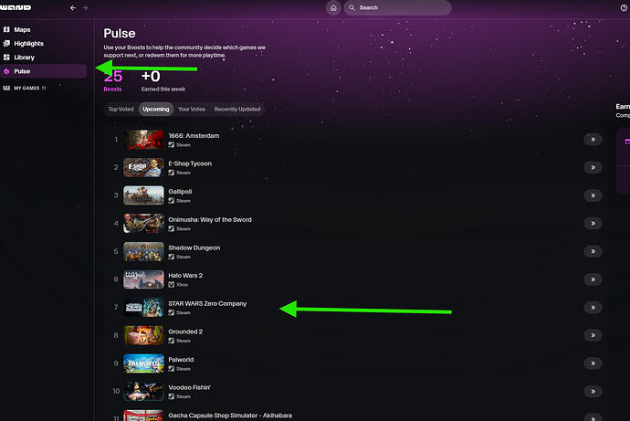The width and height of the screenshot is (630, 421).
Task: Open Library in the sidebar
Action: [44, 58]
